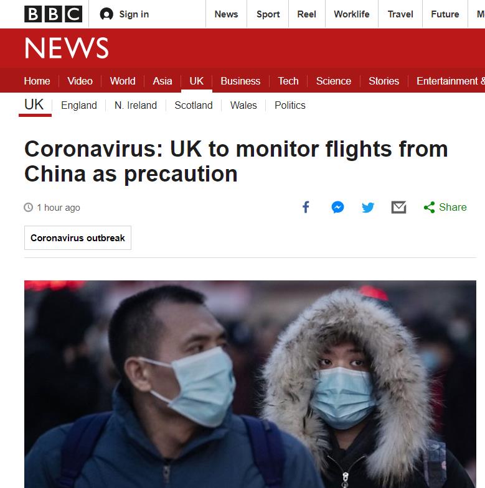Share article on Twitter icon
Image resolution: width=485 pixels, height=488 pixels.
(368, 207)
